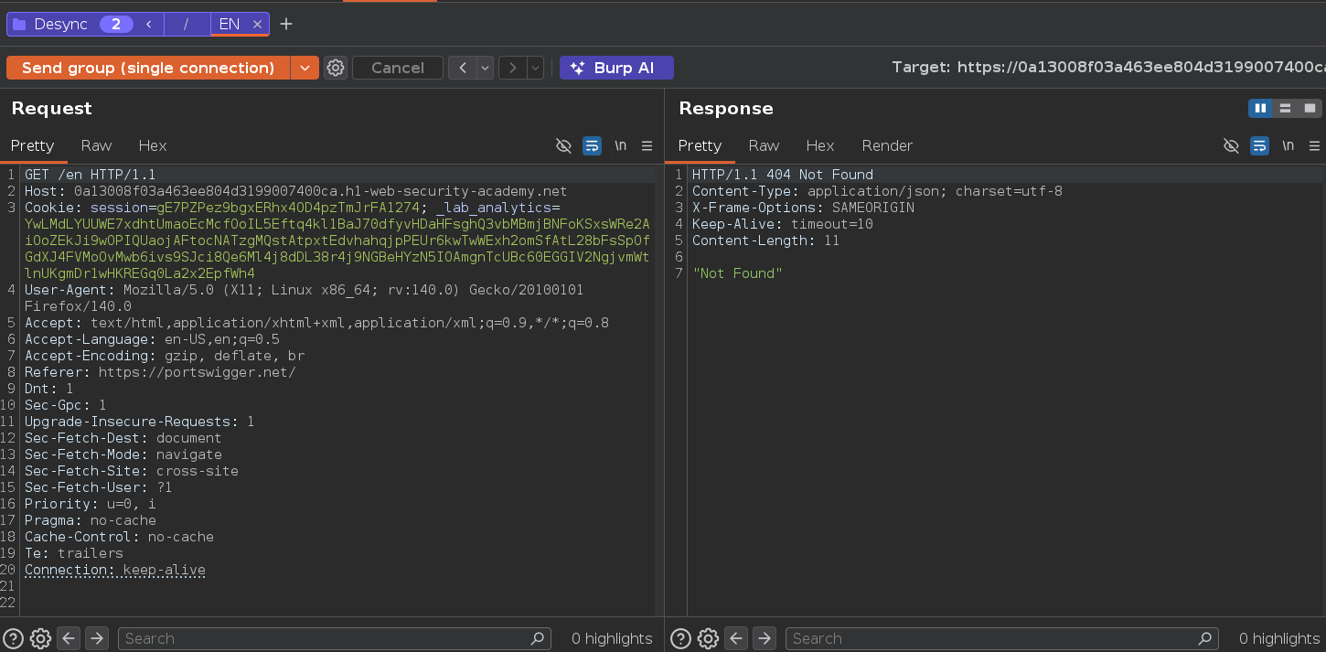1326x652 pixels.
Task: Click magnifier icon in Request search
Action: click(538, 638)
